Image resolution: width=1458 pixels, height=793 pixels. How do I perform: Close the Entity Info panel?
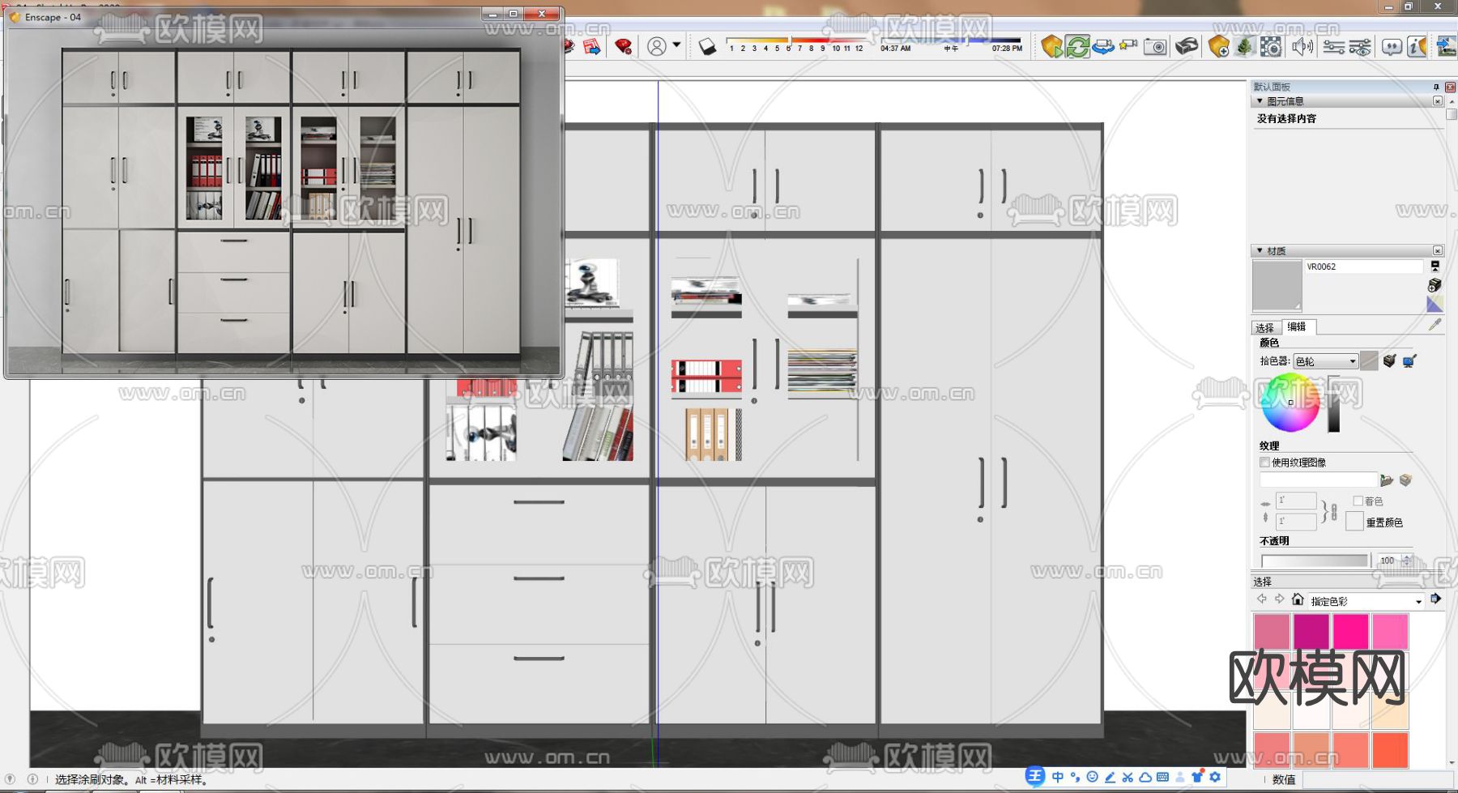click(x=1438, y=101)
